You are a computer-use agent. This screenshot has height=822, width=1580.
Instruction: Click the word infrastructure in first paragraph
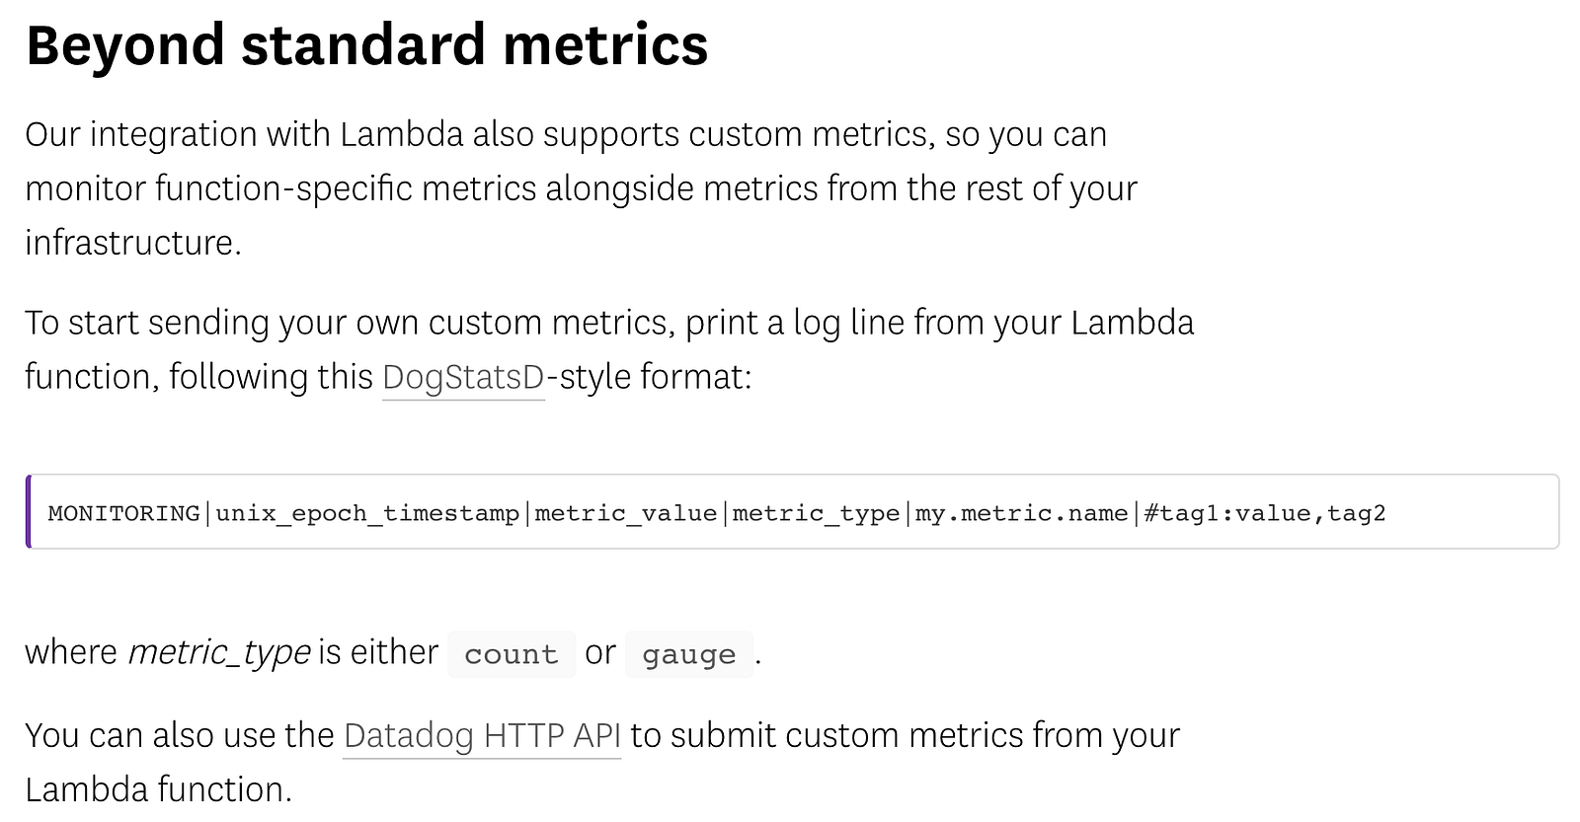pos(130,243)
